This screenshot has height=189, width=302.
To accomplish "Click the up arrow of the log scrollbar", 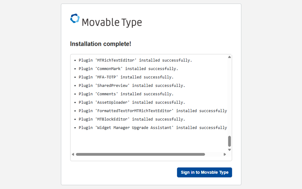I will (230, 57).
